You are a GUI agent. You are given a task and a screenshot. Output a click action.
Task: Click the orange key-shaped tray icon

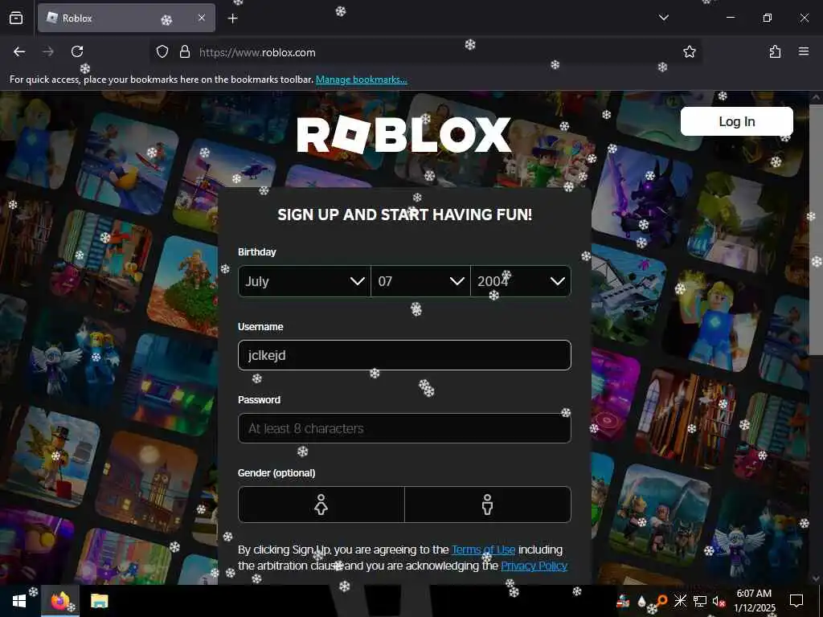661,601
